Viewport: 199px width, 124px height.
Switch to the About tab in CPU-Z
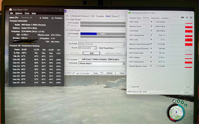[x=115, y=16]
